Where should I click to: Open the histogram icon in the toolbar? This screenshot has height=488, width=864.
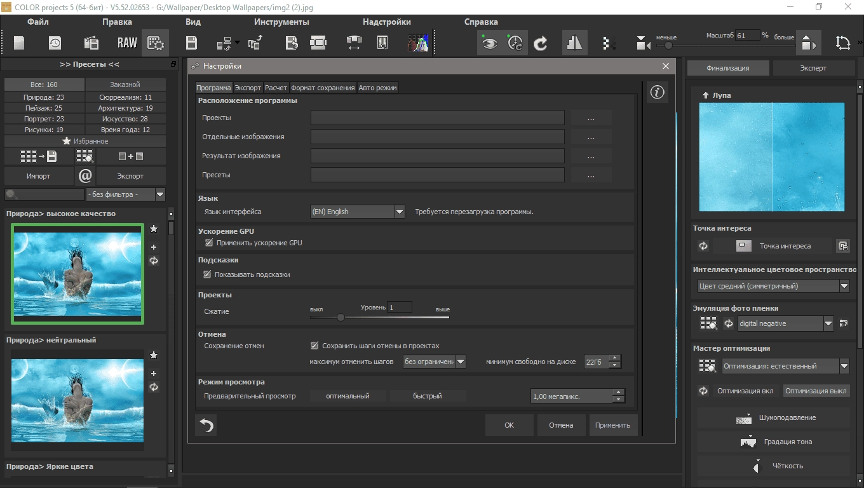click(417, 43)
